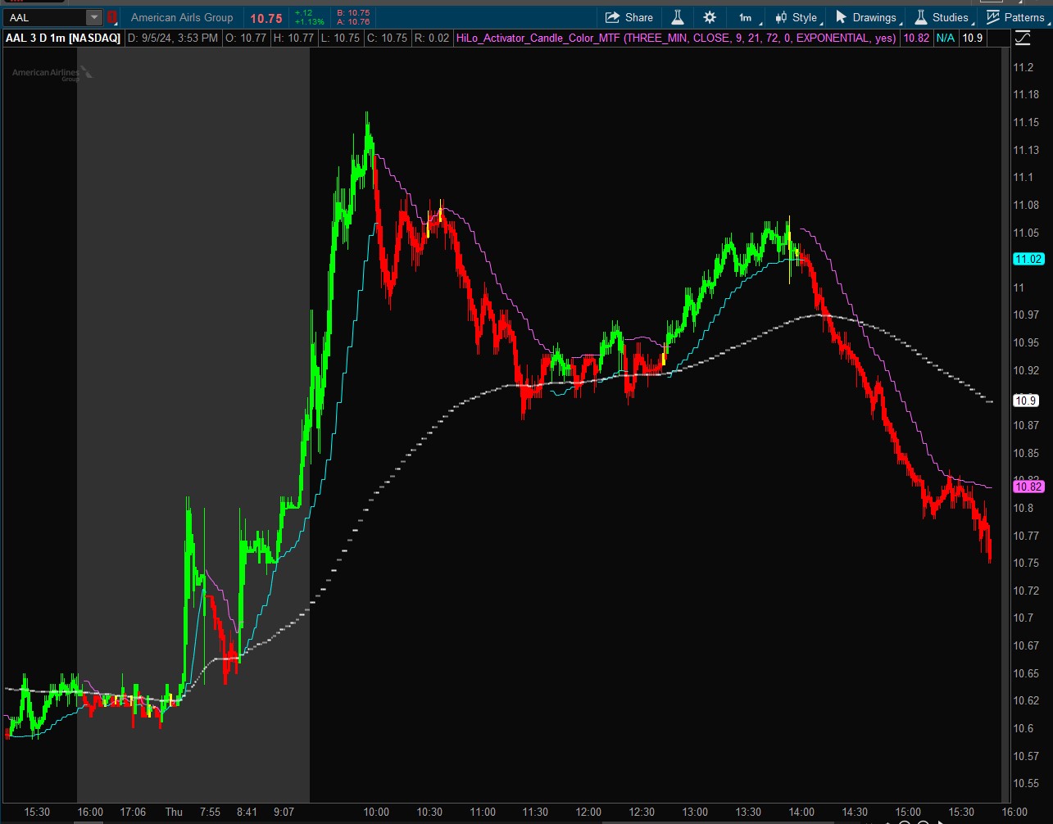Open the 1m timeframe selector
The width and height of the screenshot is (1053, 824).
coord(747,17)
